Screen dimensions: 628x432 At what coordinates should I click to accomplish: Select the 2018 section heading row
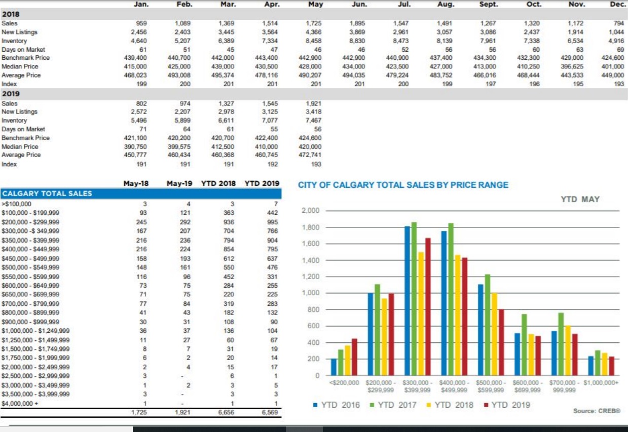11,15
